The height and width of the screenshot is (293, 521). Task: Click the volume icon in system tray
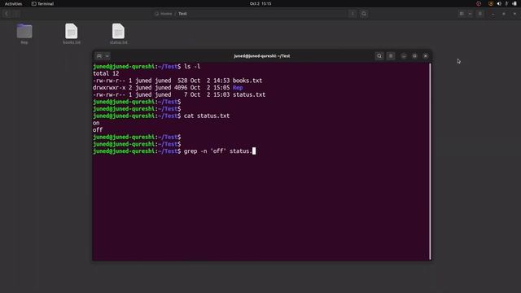(499, 3)
